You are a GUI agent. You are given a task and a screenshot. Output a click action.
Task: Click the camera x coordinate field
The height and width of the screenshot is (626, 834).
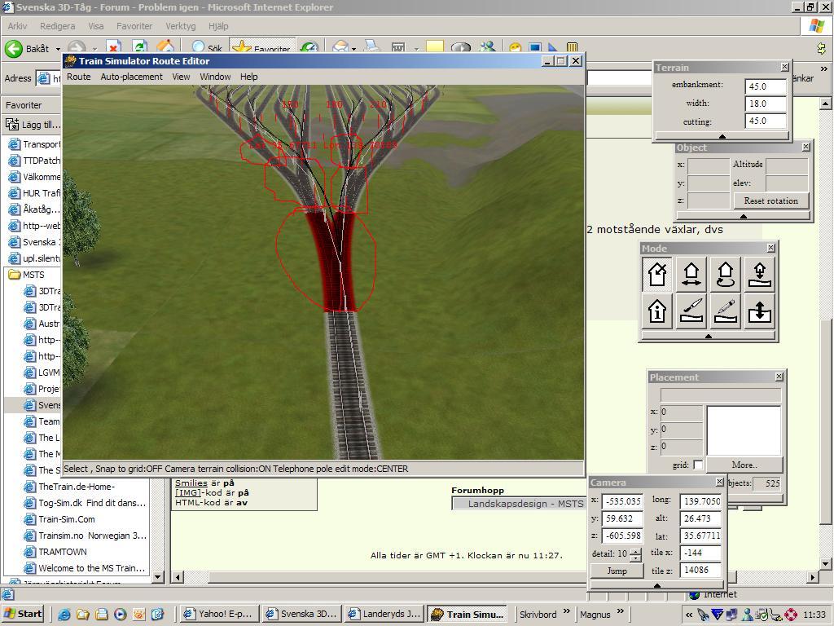[x=622, y=501]
